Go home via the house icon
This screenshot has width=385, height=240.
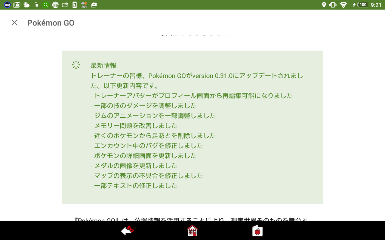tap(192, 230)
